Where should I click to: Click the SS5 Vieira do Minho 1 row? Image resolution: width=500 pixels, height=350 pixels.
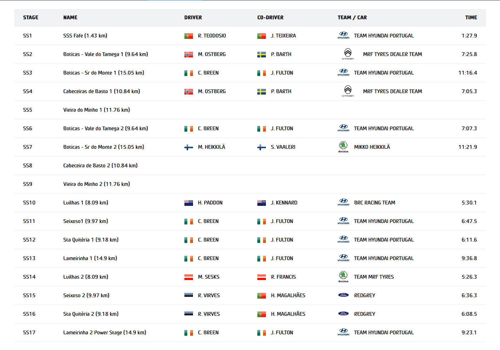96,110
